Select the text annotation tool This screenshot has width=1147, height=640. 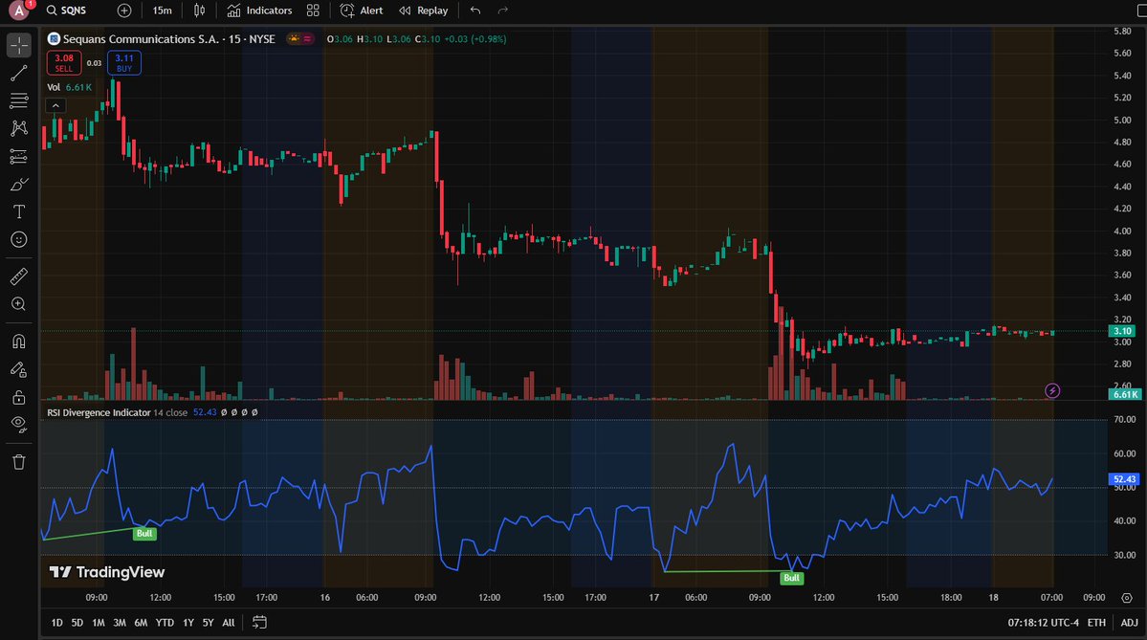pos(19,212)
